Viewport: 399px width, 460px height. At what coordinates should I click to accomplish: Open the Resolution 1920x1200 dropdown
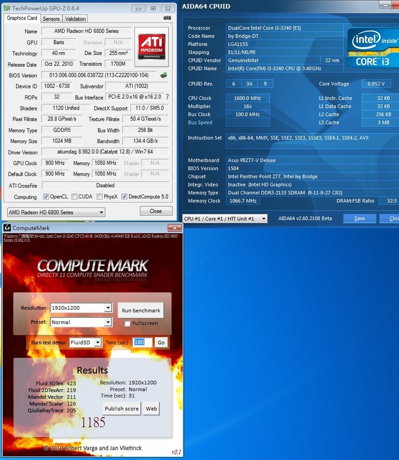(108, 308)
